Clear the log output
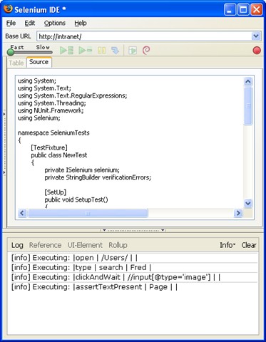Image resolution: width=266 pixels, height=342 pixels. 249,245
